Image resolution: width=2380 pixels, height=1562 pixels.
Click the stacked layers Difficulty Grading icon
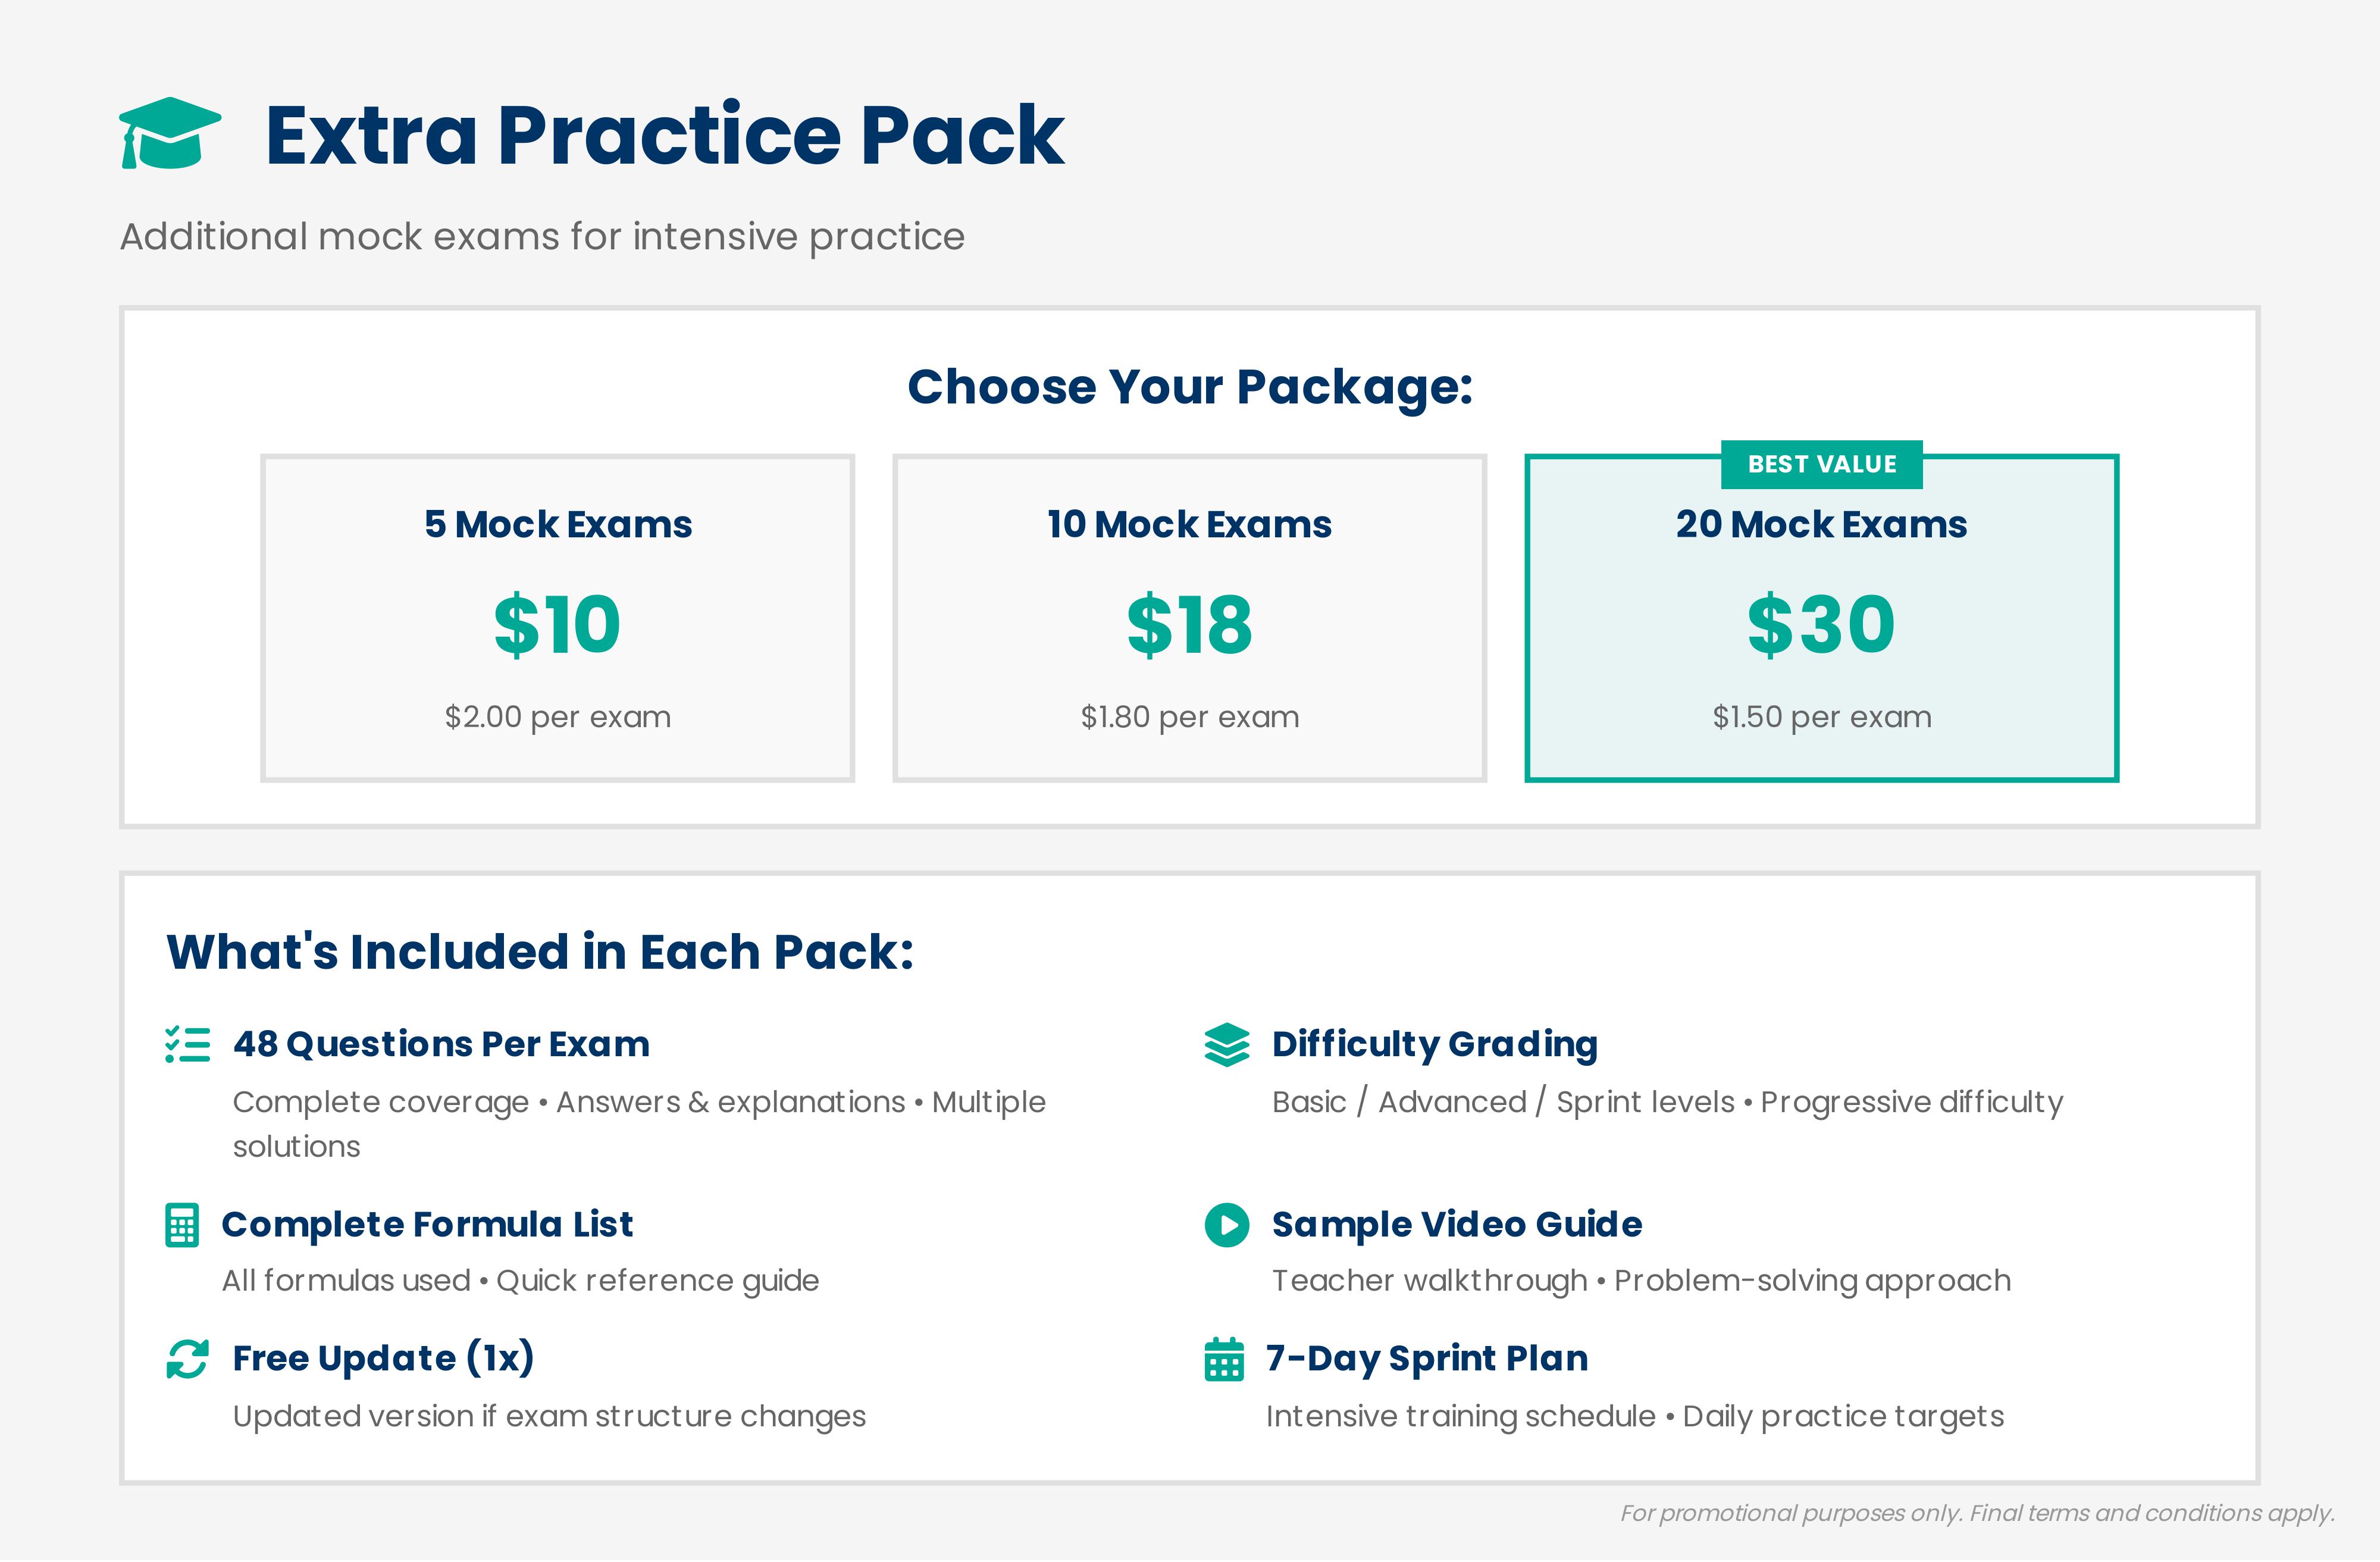pos(1227,1045)
